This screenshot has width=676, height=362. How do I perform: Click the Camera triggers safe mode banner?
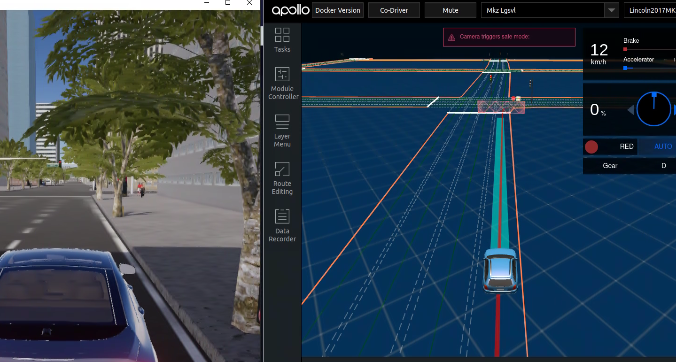[509, 37]
